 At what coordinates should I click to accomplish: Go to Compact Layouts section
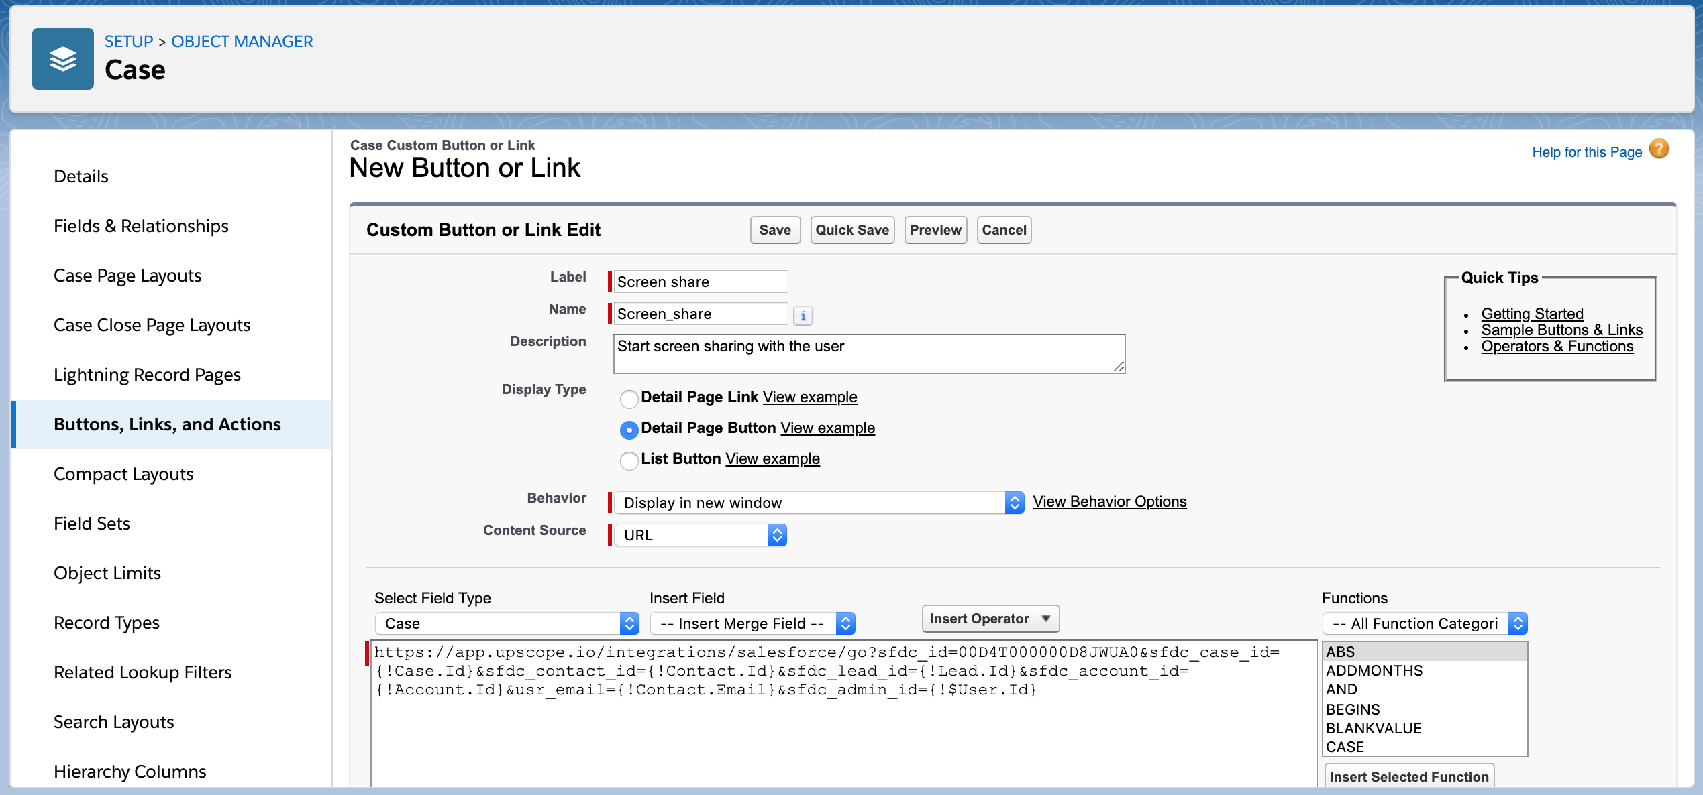123,474
